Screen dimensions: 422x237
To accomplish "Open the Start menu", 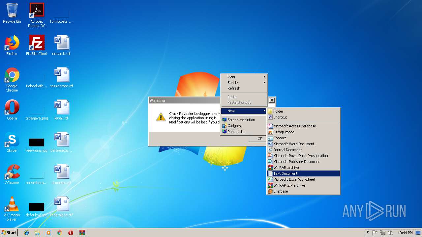I will pyautogui.click(x=9, y=233).
